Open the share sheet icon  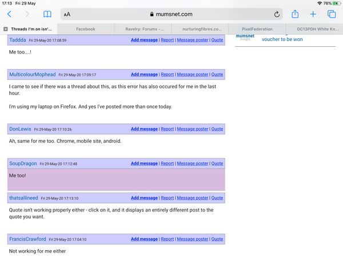click(295, 14)
